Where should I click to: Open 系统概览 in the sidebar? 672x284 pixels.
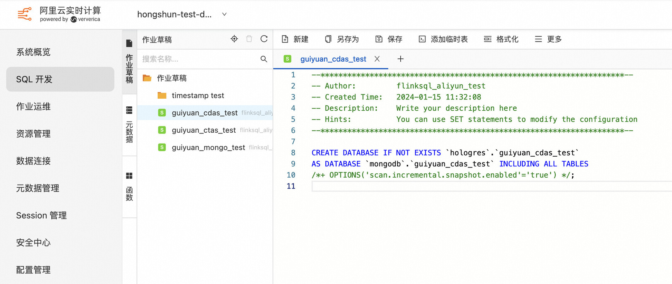click(33, 52)
